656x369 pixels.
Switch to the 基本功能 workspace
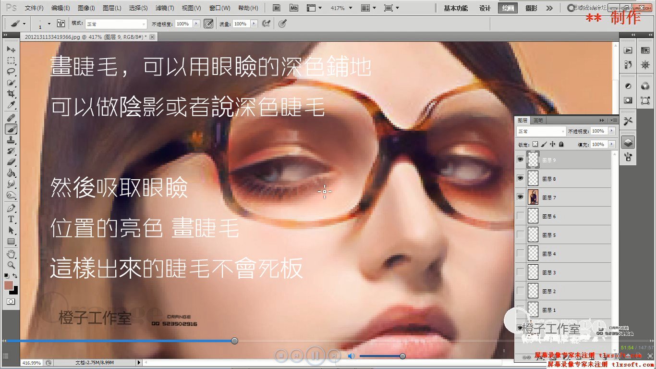pos(456,8)
